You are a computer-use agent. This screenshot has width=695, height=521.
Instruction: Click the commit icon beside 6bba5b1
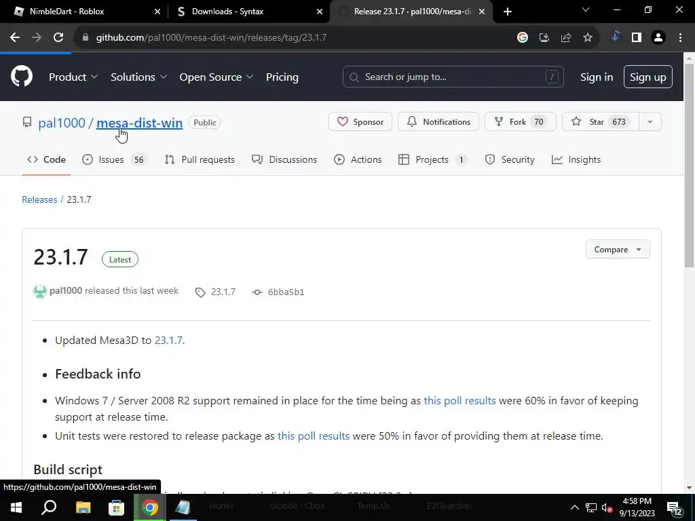click(x=257, y=292)
